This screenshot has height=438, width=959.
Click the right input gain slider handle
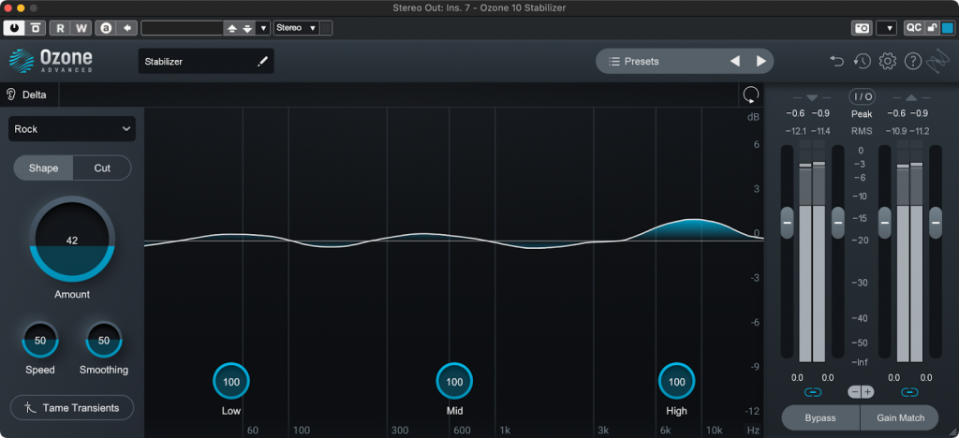click(838, 223)
